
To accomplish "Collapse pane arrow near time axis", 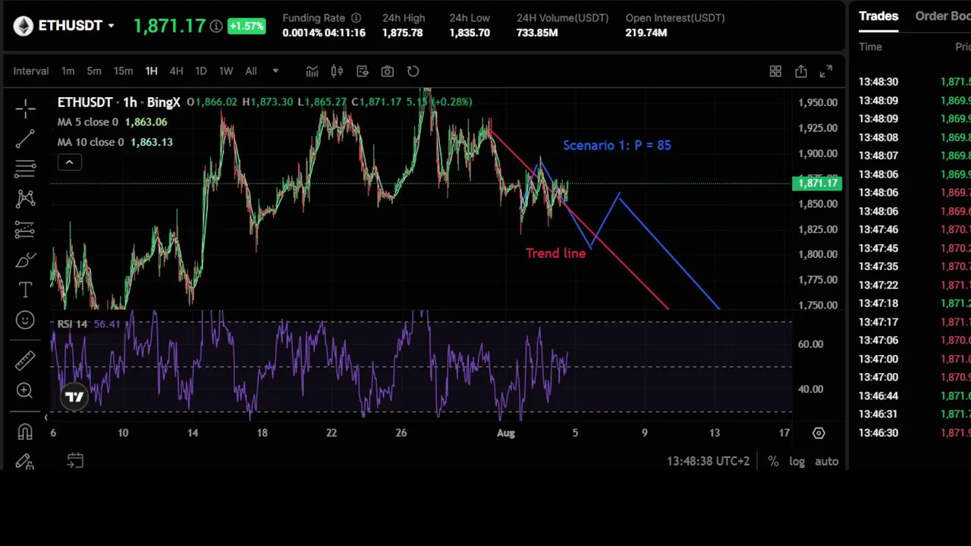I will pyautogui.click(x=46, y=417).
